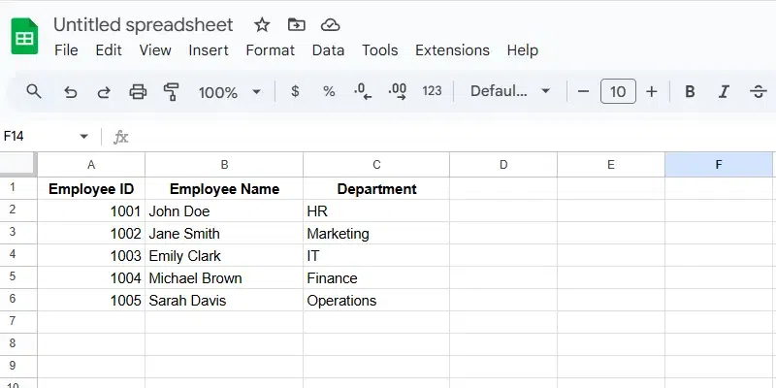Check the cloud save status icon
The height and width of the screenshot is (388, 776).
(330, 24)
